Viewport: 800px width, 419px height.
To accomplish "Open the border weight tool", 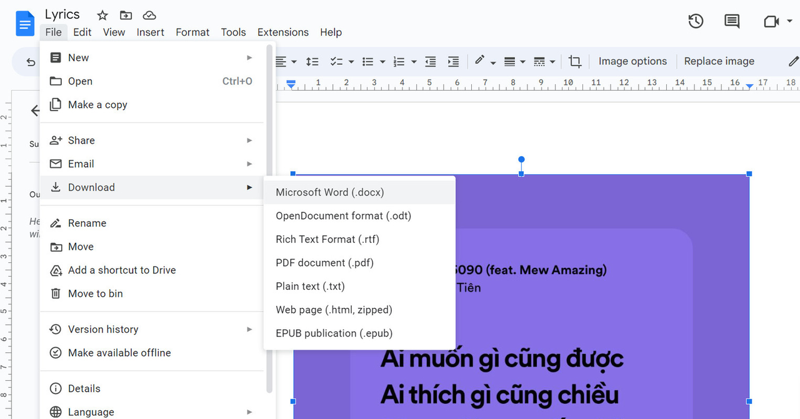I will coord(510,62).
